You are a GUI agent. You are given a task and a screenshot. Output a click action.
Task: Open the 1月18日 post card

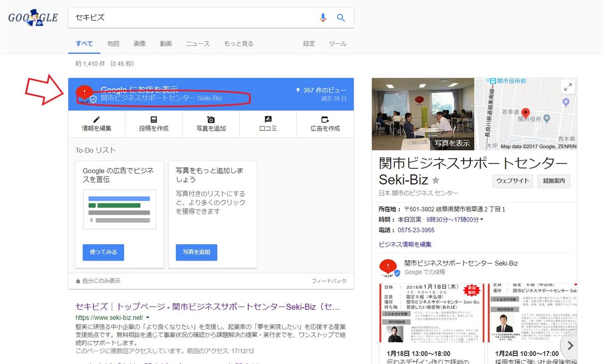pyautogui.click(x=431, y=323)
